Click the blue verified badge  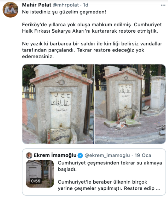(80, 156)
